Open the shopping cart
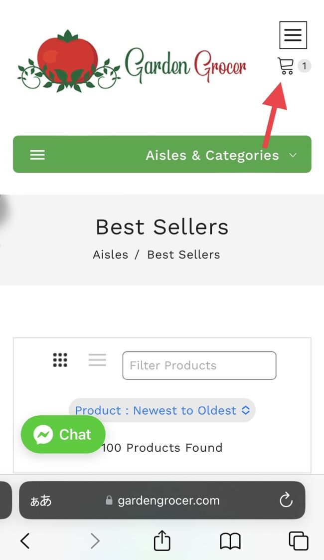The width and height of the screenshot is (324, 560). point(286,66)
